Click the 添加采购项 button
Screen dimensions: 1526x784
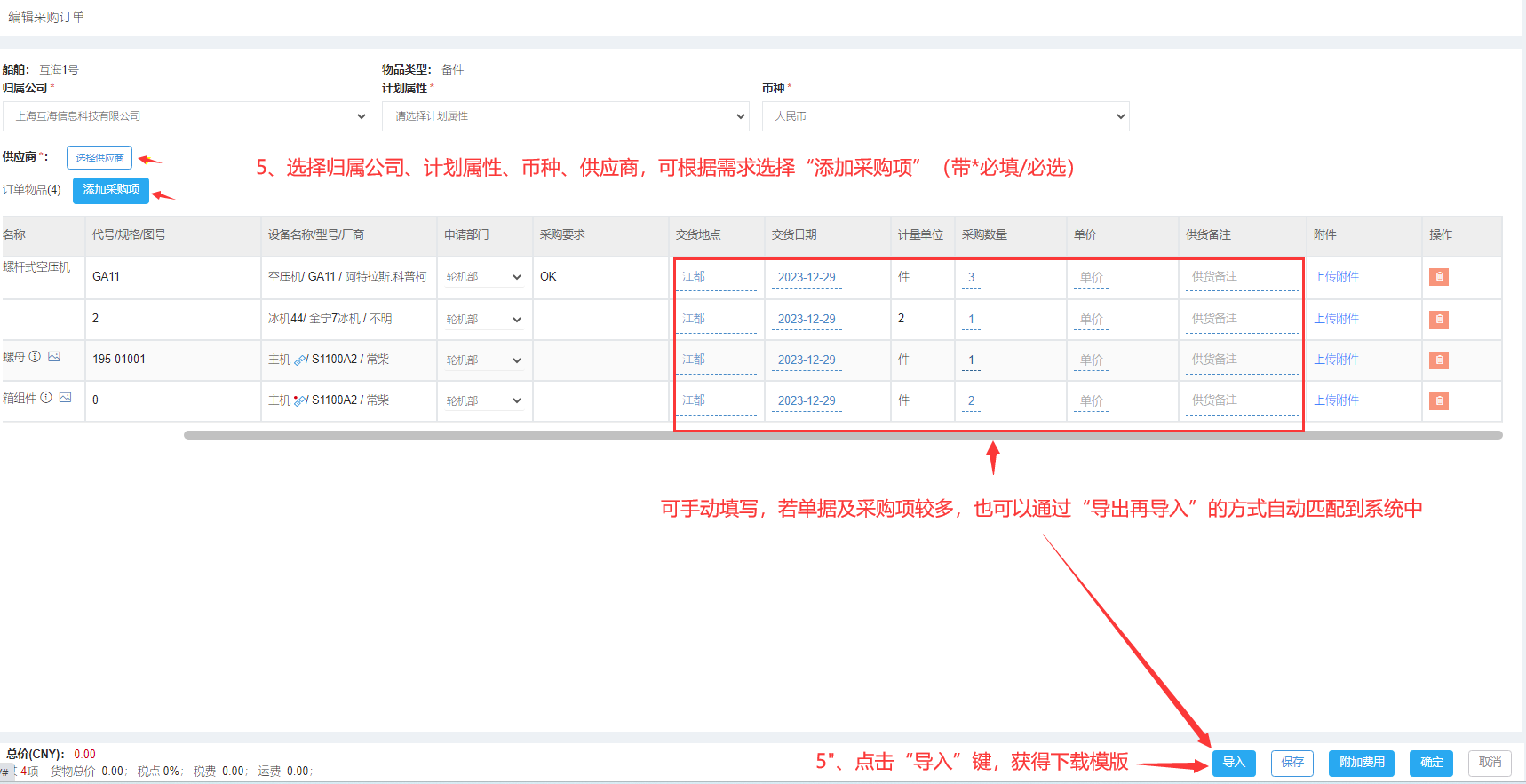click(x=111, y=190)
